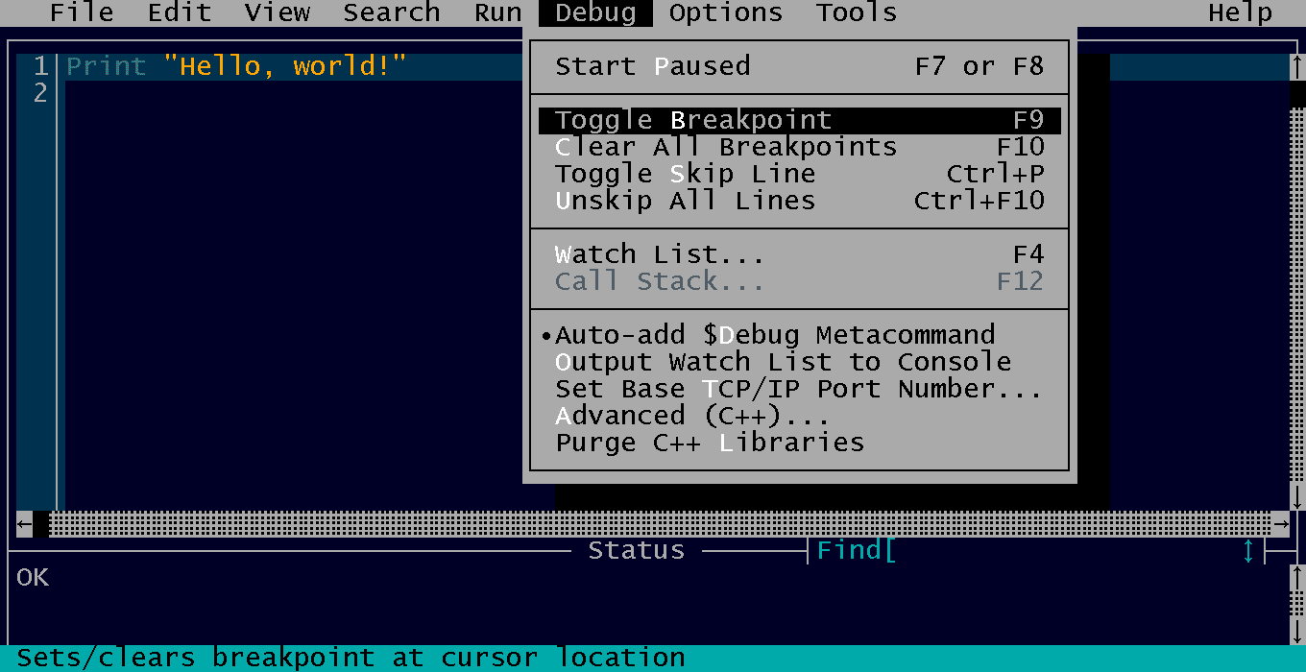Viewport: 1306px width, 672px height.
Task: Select Purge C++ Libraries
Action: [799, 443]
